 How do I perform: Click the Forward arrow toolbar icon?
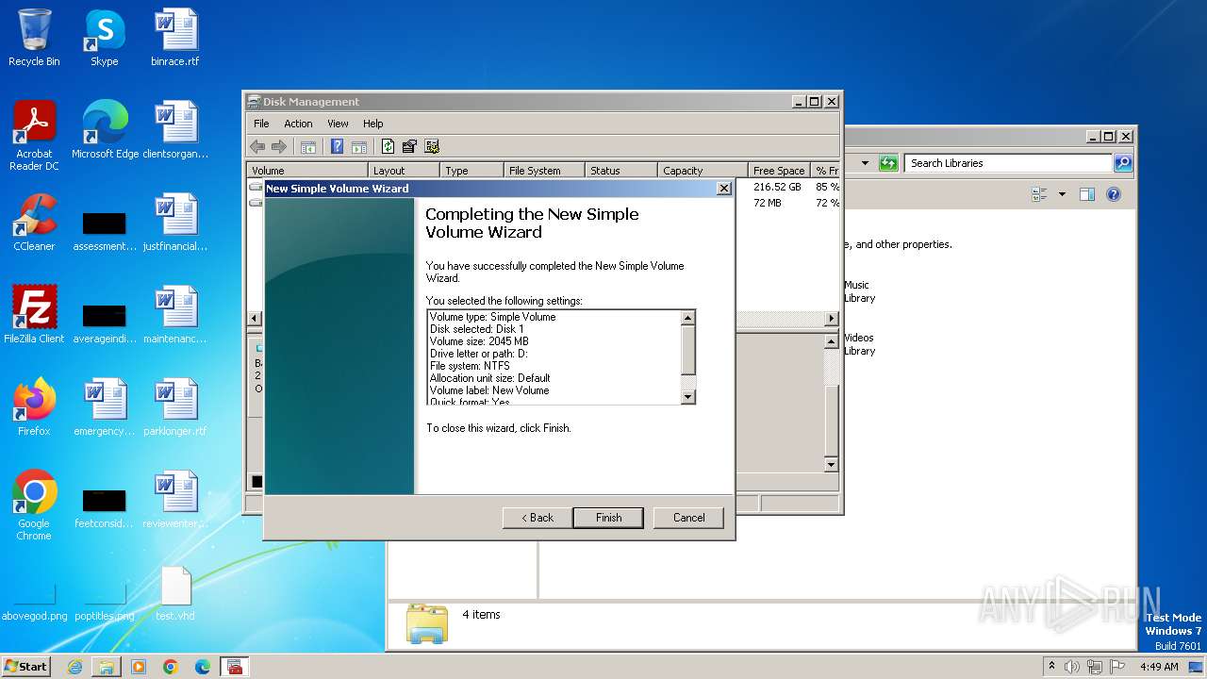click(x=278, y=146)
